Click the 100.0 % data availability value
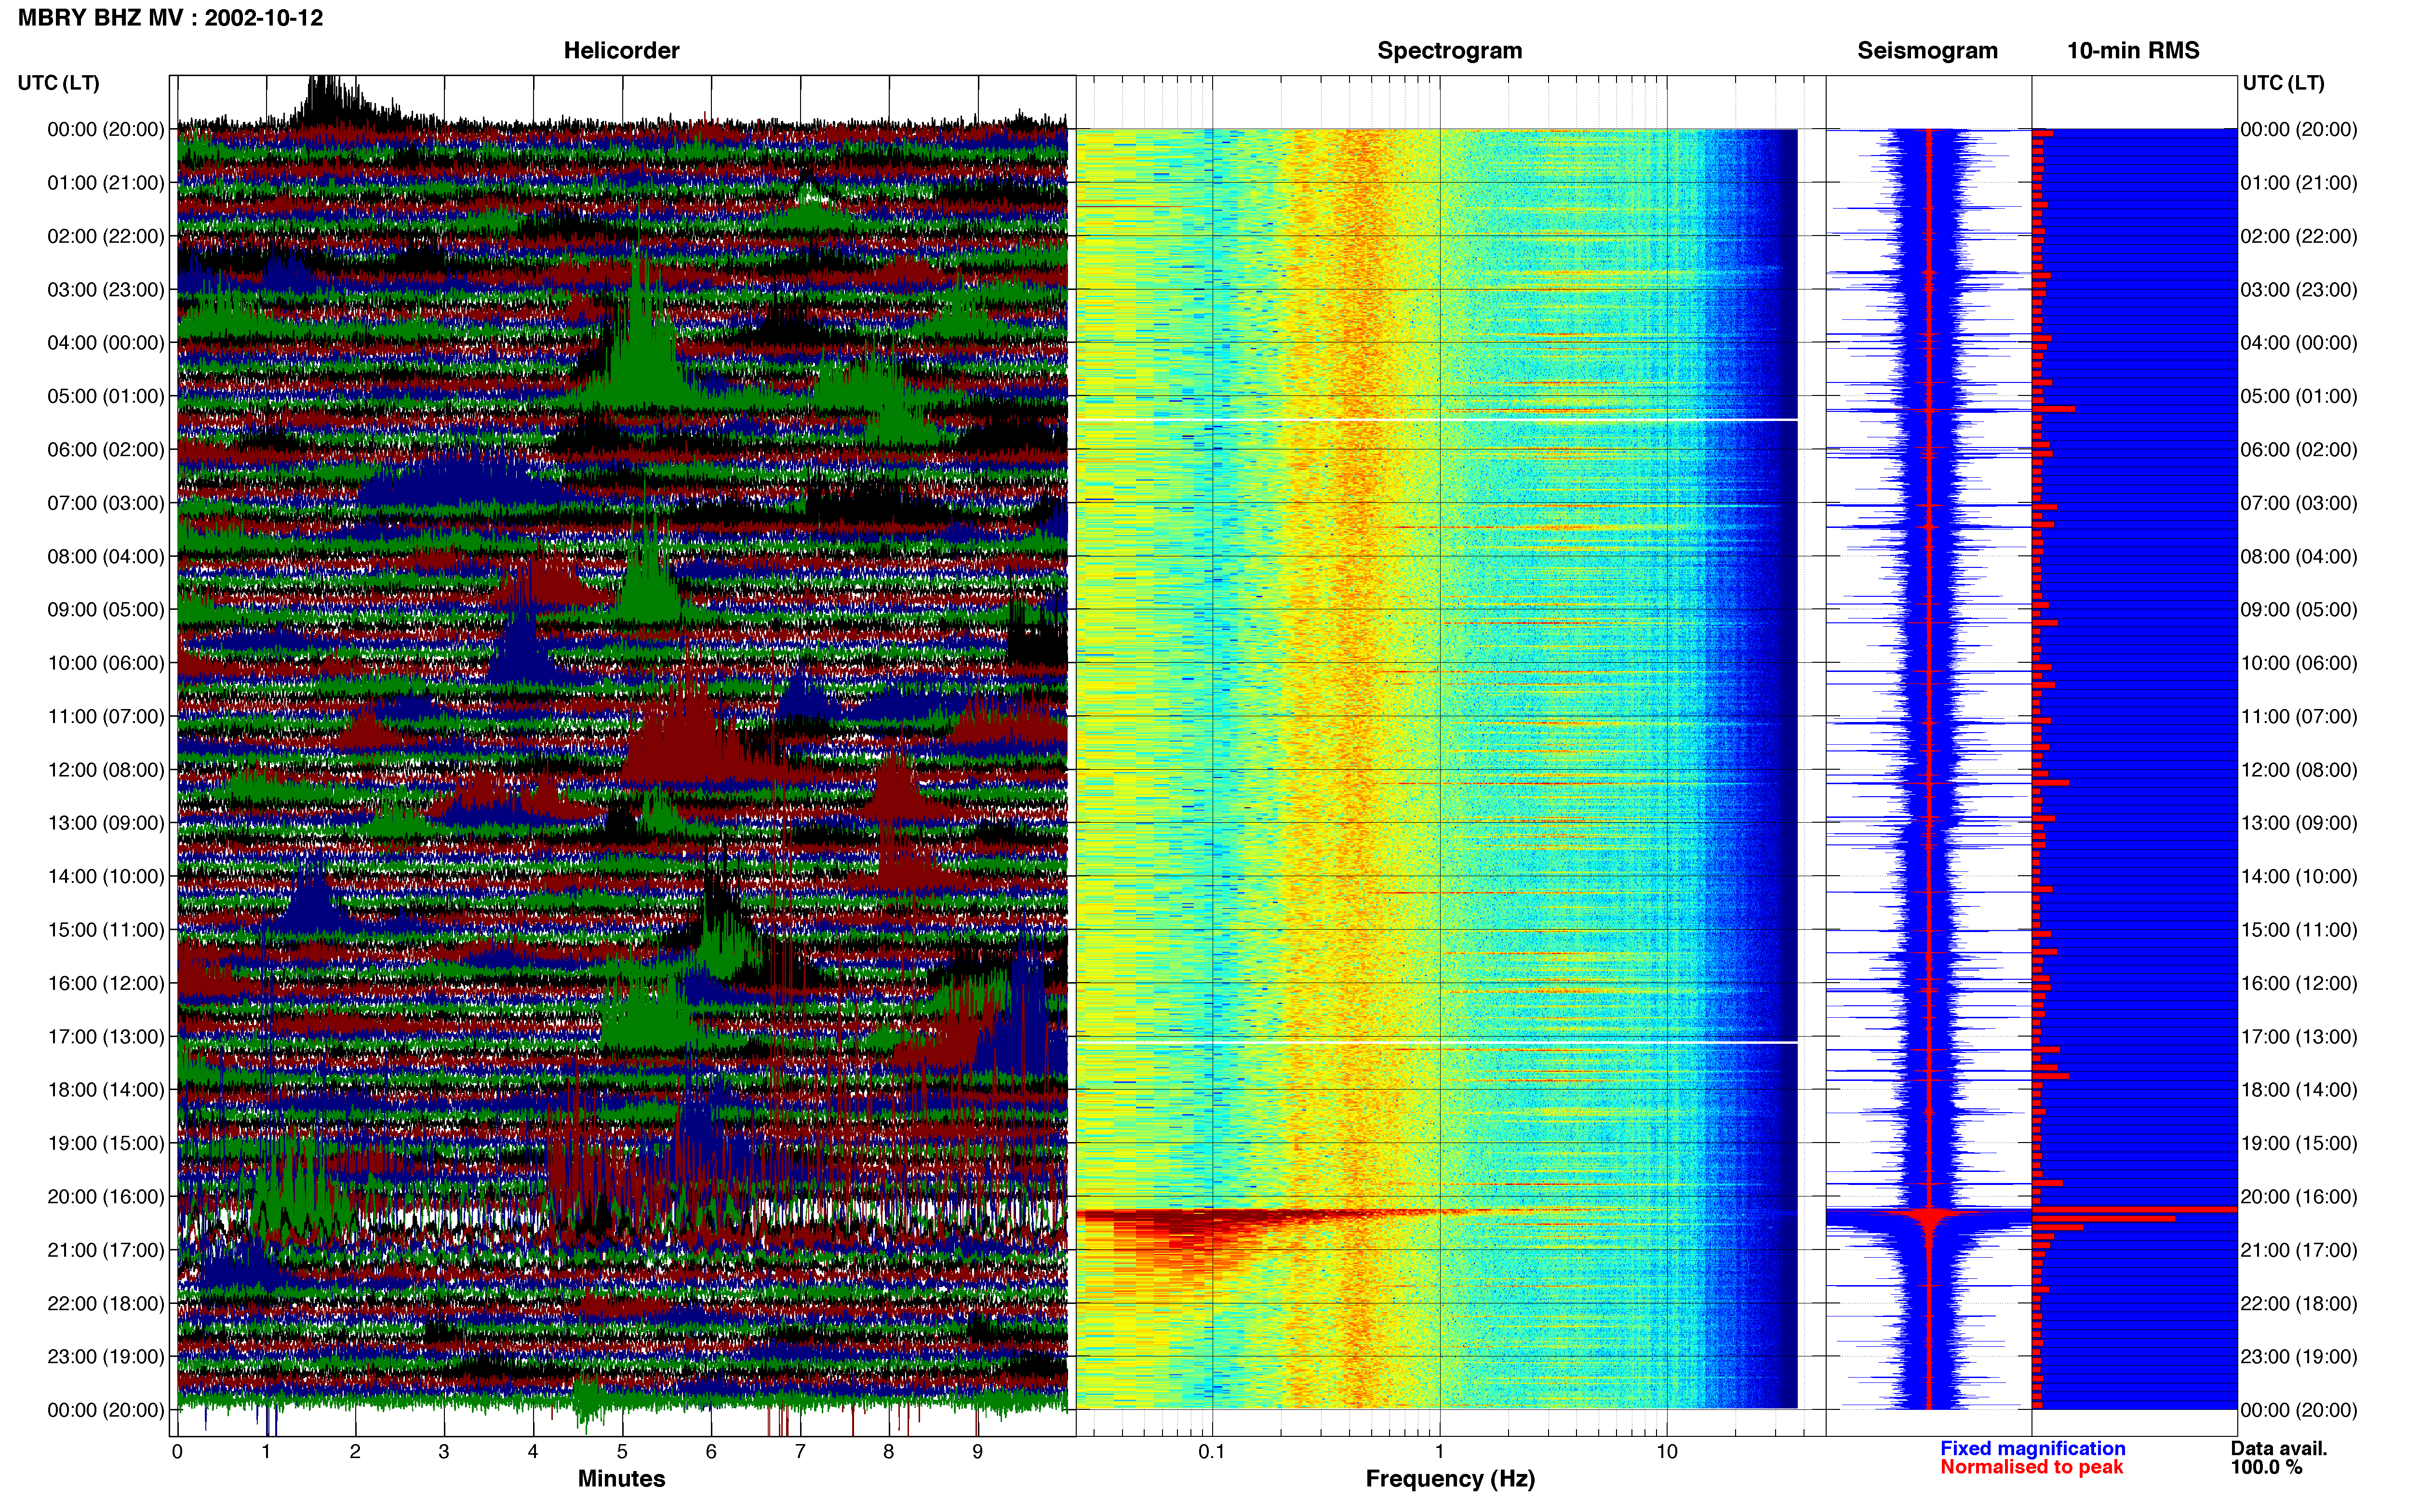2419x1512 pixels. pos(2266,1467)
